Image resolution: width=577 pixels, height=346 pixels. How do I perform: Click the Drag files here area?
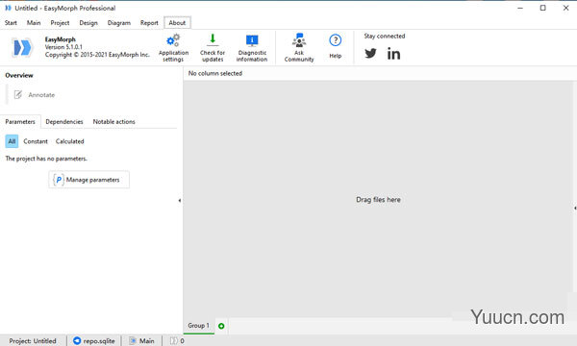click(378, 200)
